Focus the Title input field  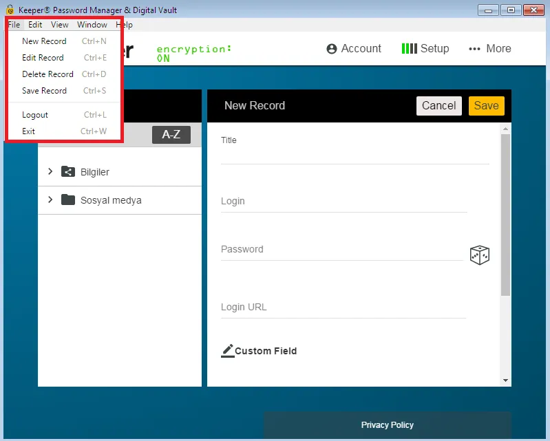tap(355, 155)
